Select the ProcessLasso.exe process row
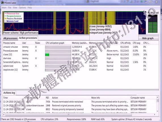The image size is (162, 122). click(81, 51)
